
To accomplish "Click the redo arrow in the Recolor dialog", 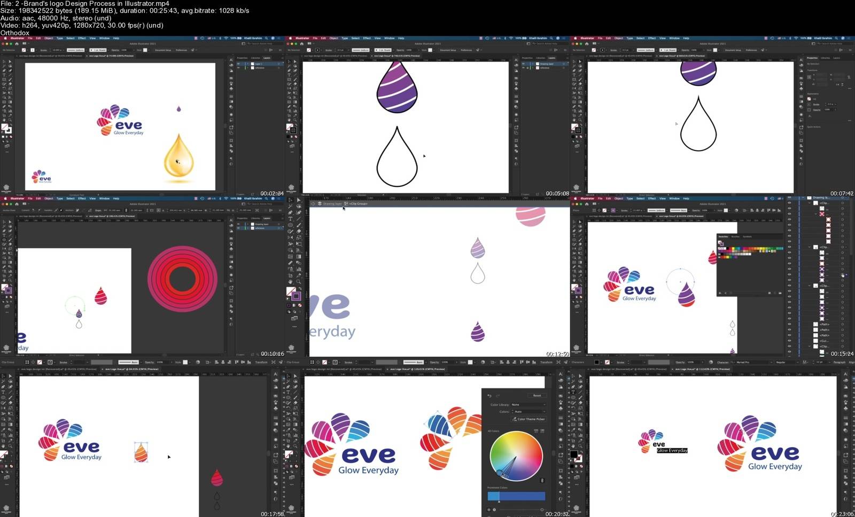I will click(498, 396).
